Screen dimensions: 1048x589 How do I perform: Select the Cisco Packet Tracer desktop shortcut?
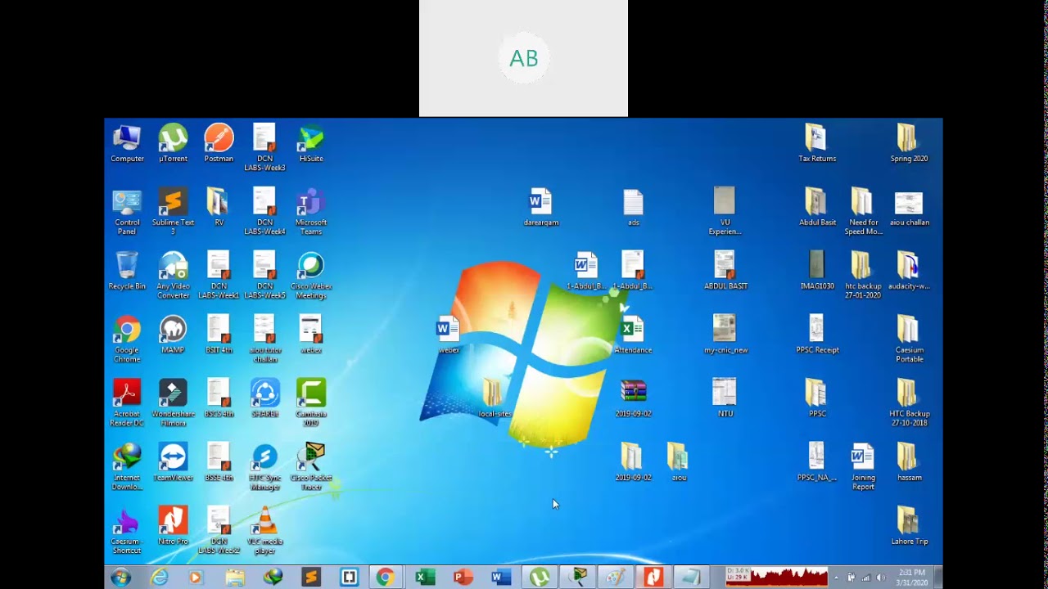[x=311, y=467]
